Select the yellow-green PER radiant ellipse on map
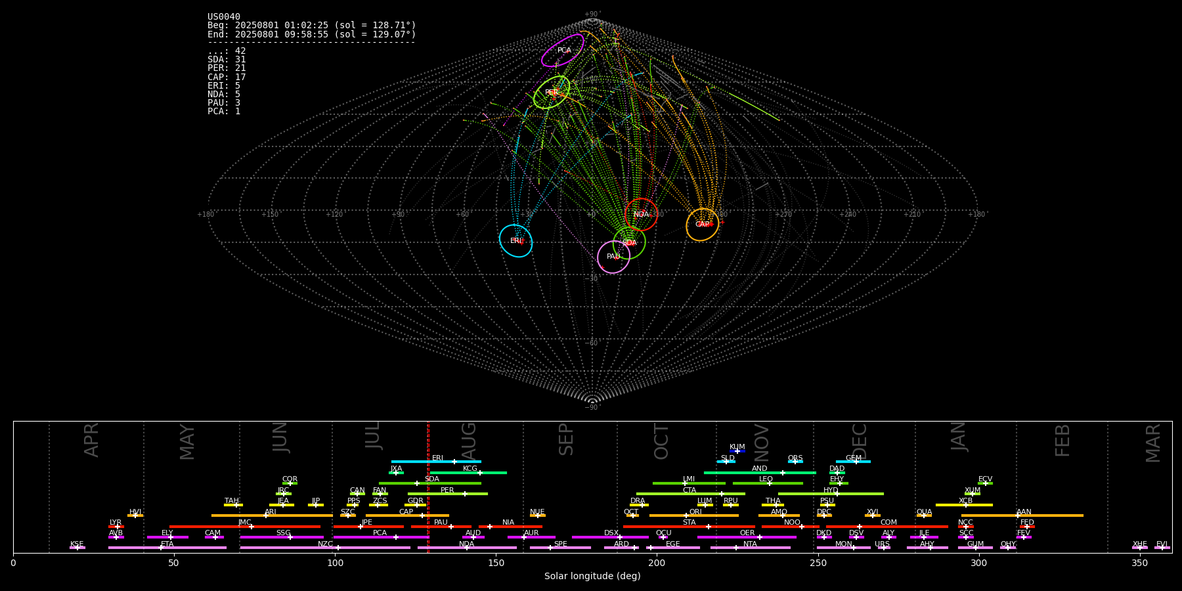 [x=552, y=93]
